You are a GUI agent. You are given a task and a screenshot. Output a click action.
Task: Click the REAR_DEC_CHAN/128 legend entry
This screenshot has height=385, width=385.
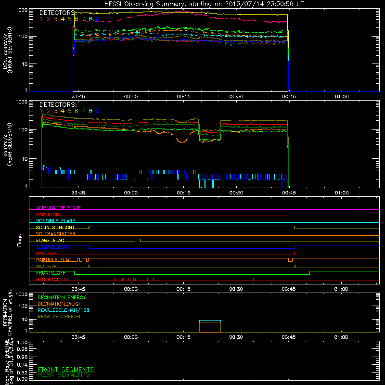pyautogui.click(x=64, y=310)
